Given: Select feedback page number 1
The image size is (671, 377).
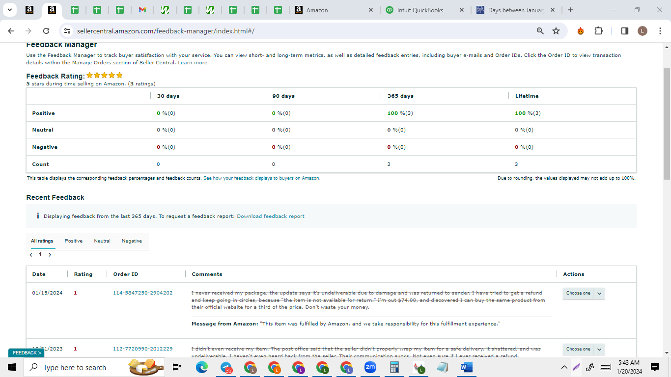Looking at the screenshot, I should pyautogui.click(x=40, y=255).
